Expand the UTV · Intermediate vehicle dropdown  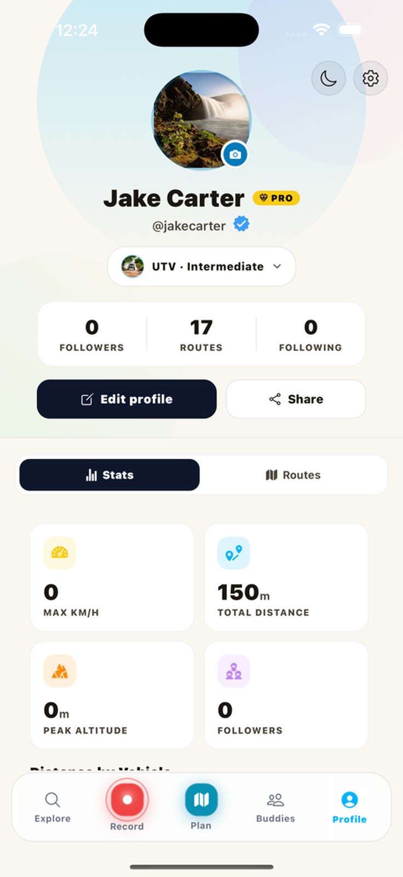point(201,266)
